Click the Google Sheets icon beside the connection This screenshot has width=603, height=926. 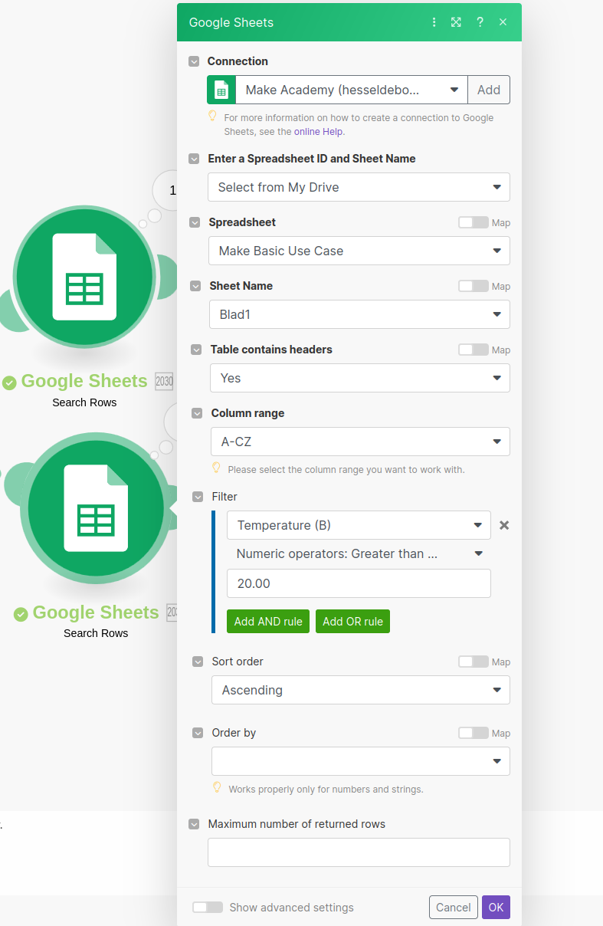point(221,90)
